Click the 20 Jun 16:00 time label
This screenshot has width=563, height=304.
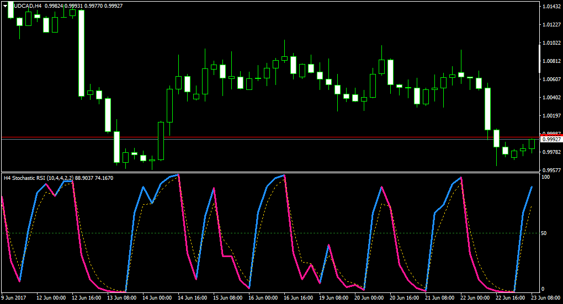point(404,298)
